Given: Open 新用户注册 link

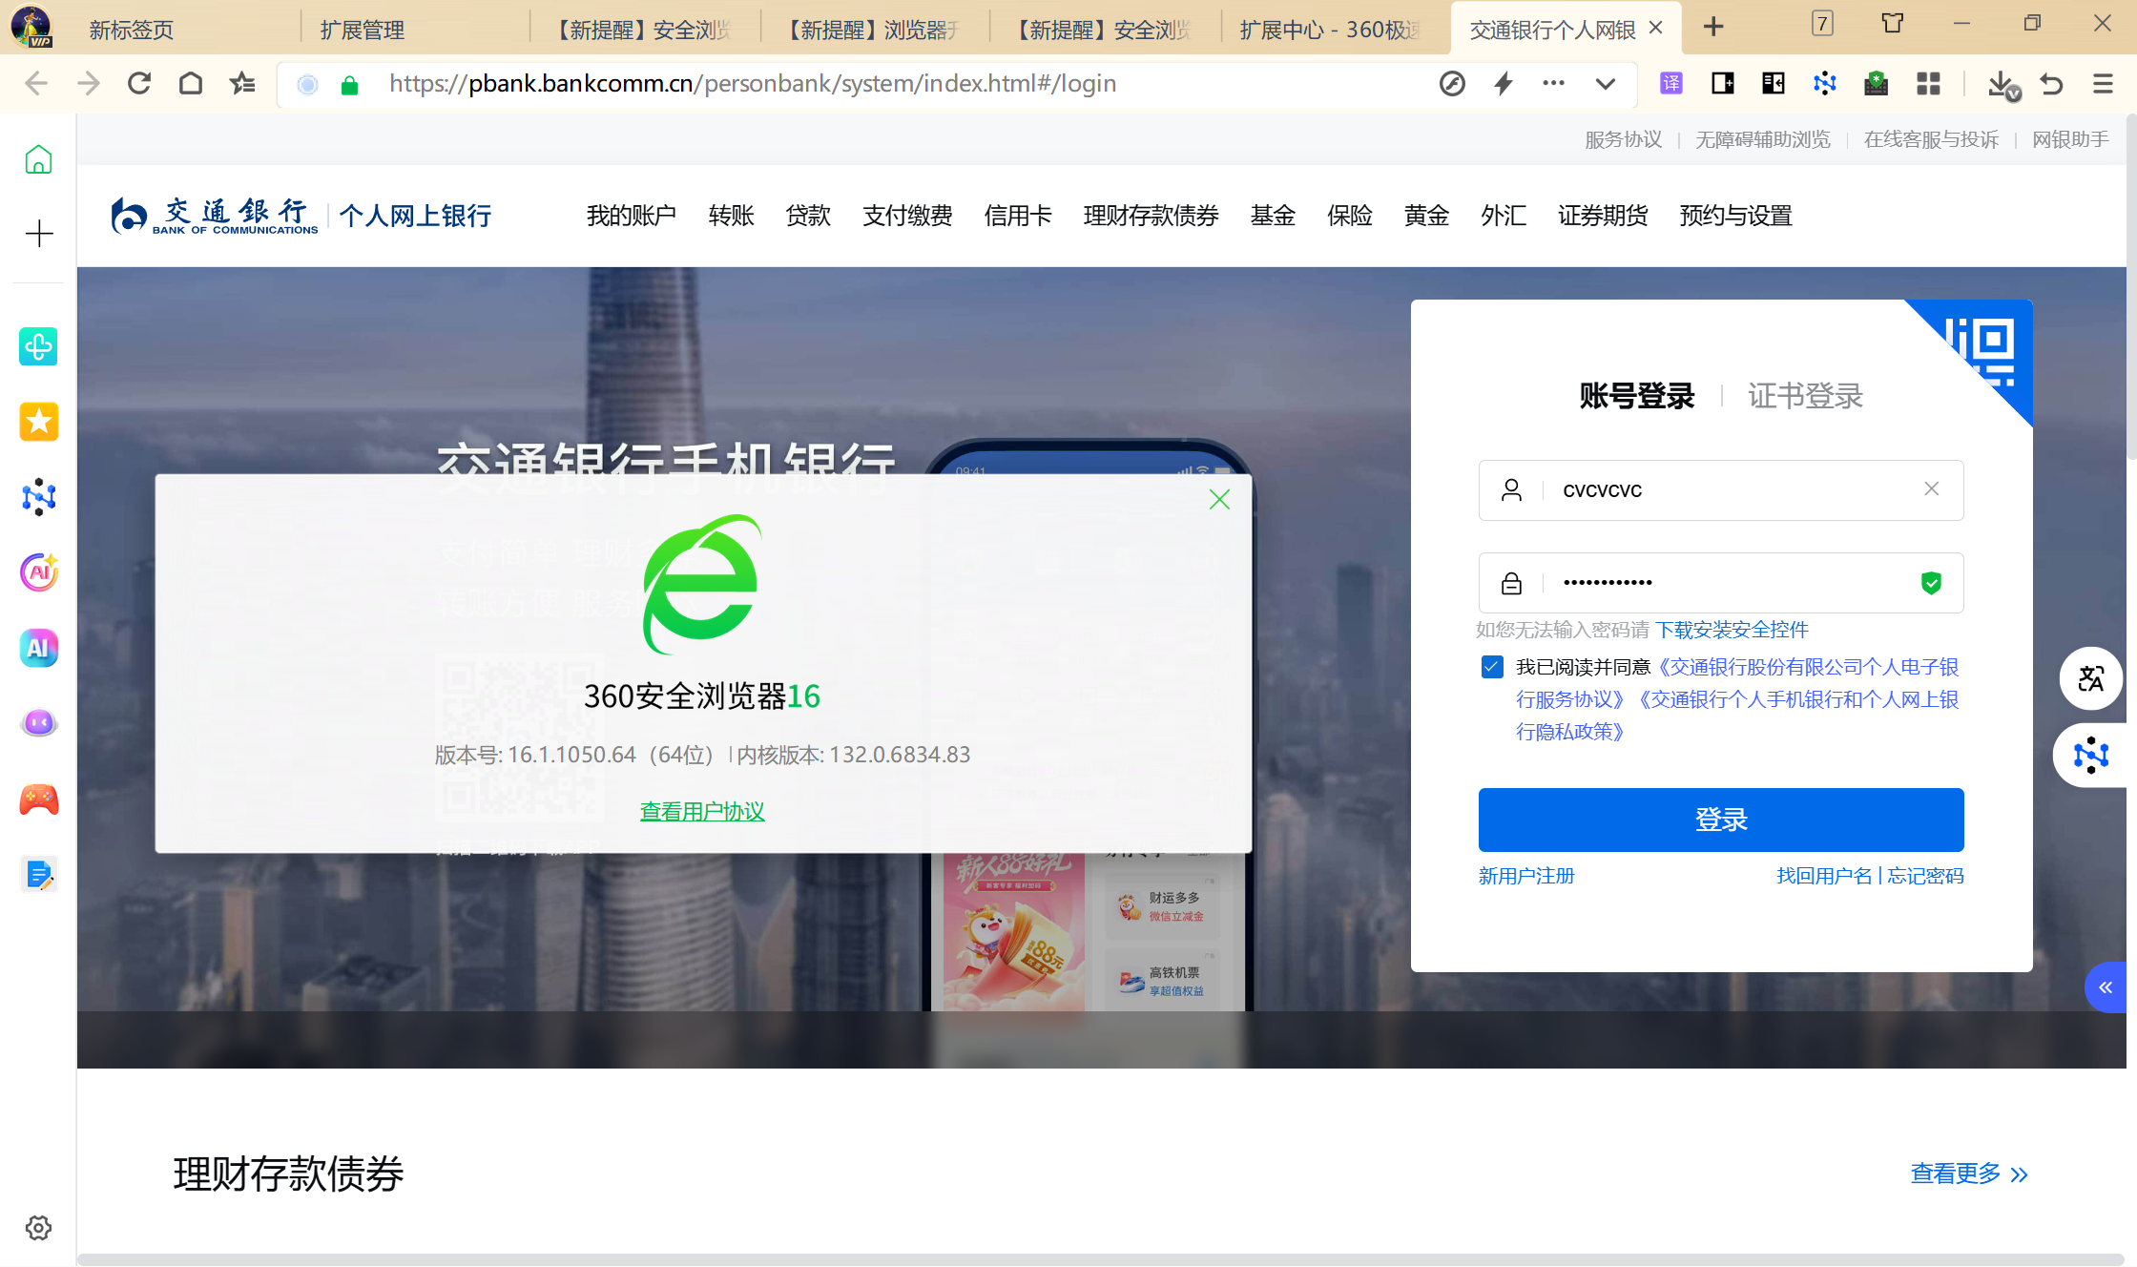Looking at the screenshot, I should coord(1526,876).
